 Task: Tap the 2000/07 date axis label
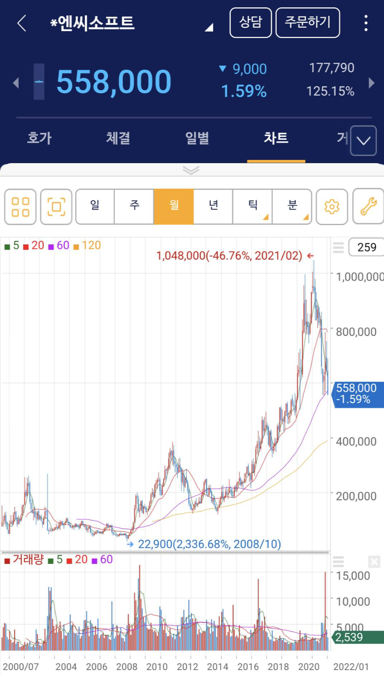point(21,667)
